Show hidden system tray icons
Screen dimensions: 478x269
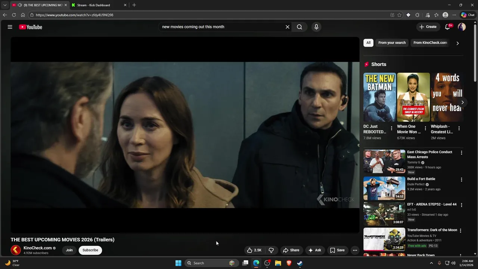(x=431, y=263)
